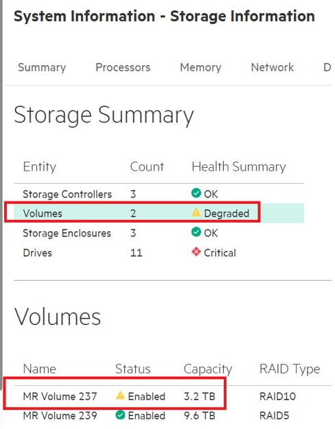The image size is (335, 429).
Task: Sort volumes by RAID Type header
Action: click(290, 369)
